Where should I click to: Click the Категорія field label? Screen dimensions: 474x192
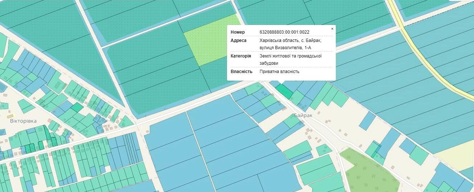tap(240, 56)
